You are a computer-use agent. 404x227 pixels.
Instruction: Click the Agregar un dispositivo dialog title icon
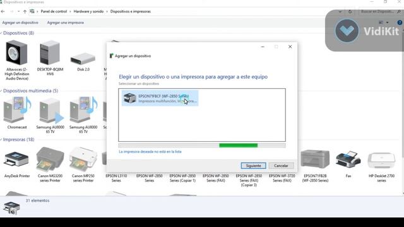tap(111, 56)
